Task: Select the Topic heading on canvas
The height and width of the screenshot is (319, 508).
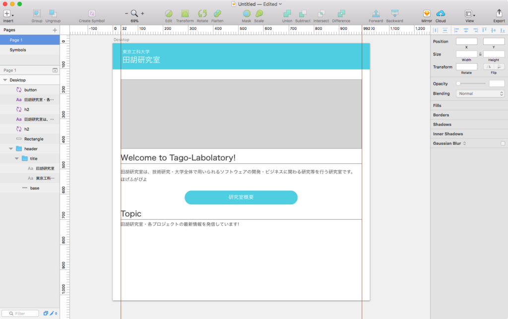Action: click(131, 214)
